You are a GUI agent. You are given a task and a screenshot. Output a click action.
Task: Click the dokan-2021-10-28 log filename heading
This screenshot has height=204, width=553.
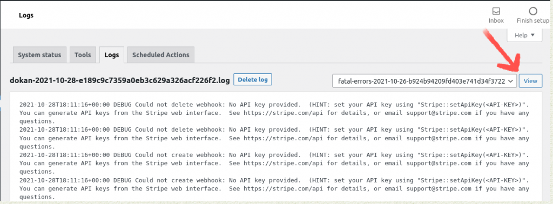click(120, 81)
